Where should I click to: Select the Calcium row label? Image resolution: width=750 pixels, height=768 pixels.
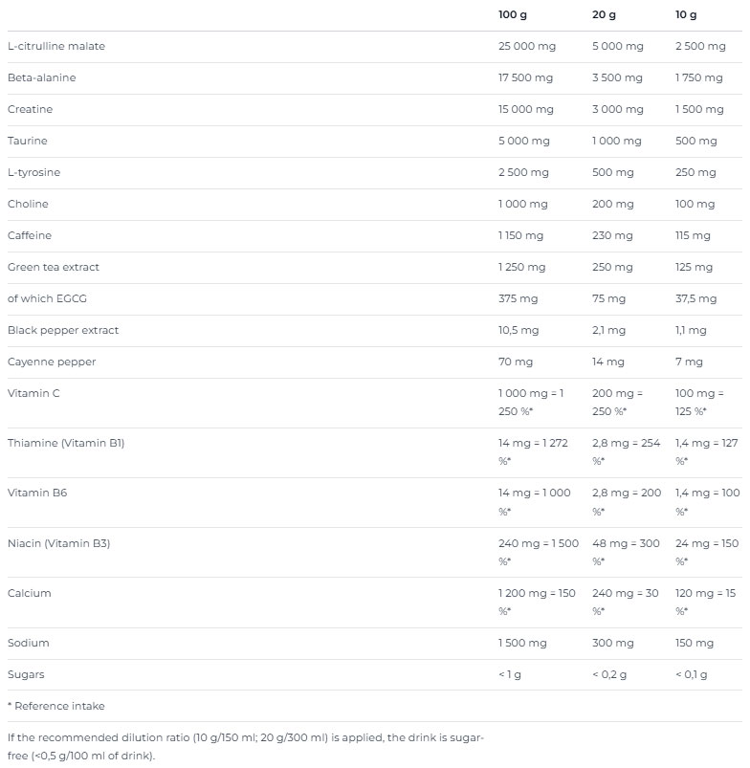coord(30,593)
